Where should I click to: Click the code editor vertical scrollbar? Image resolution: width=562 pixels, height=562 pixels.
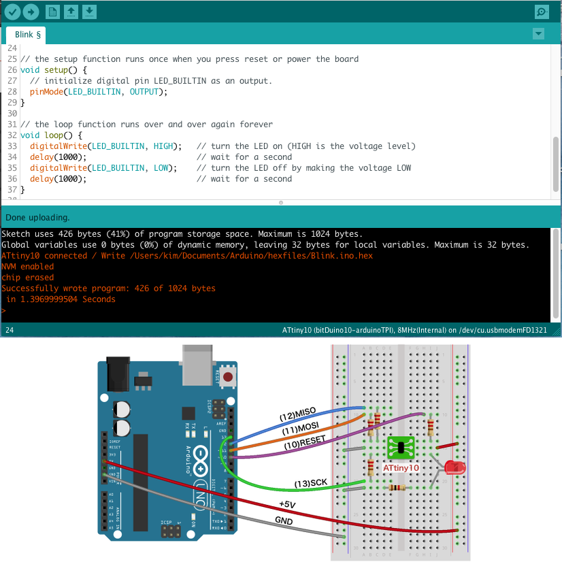point(556,165)
